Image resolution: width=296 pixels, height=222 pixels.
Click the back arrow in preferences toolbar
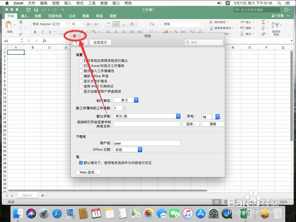click(x=76, y=42)
